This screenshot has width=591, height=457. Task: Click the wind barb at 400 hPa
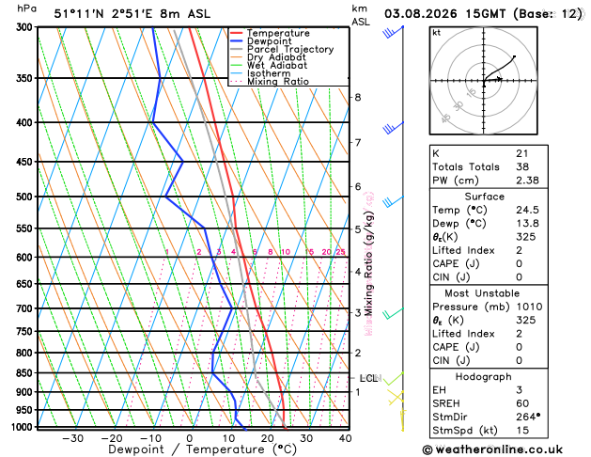coord(393,128)
